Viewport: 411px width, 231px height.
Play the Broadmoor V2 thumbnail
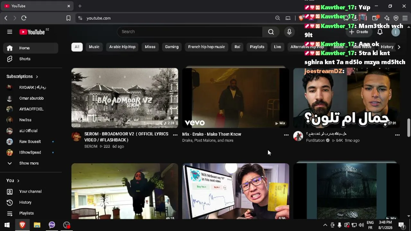[x=125, y=98]
